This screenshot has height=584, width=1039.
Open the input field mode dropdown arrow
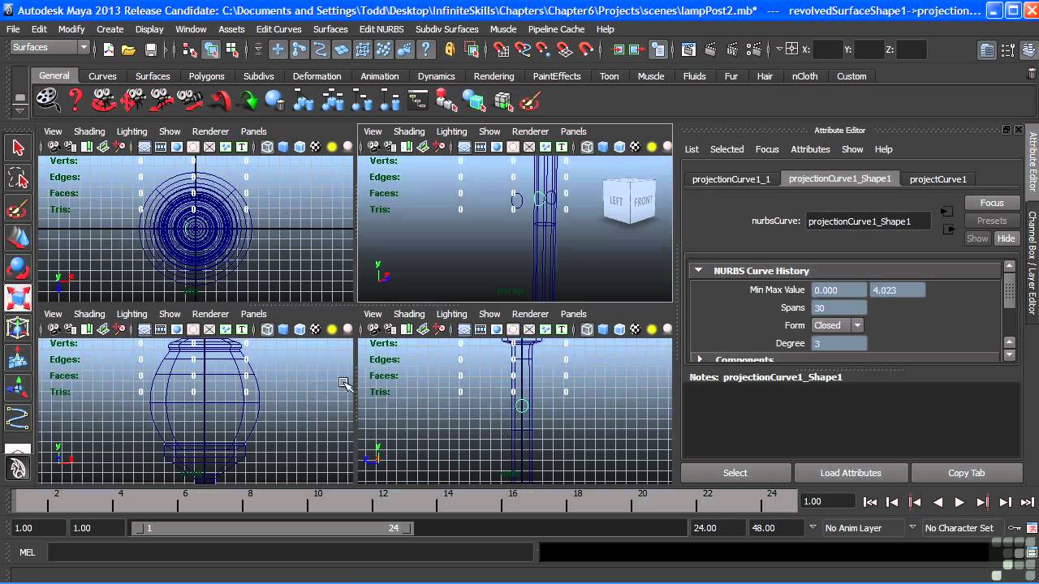coord(780,49)
